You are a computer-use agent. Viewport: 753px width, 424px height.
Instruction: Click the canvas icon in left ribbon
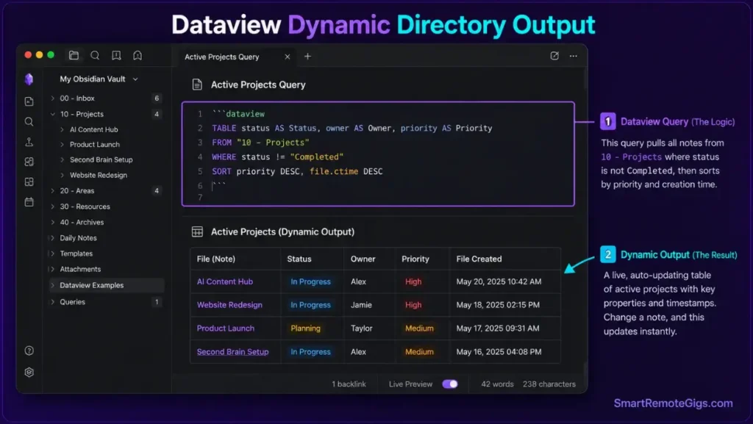[x=29, y=162]
